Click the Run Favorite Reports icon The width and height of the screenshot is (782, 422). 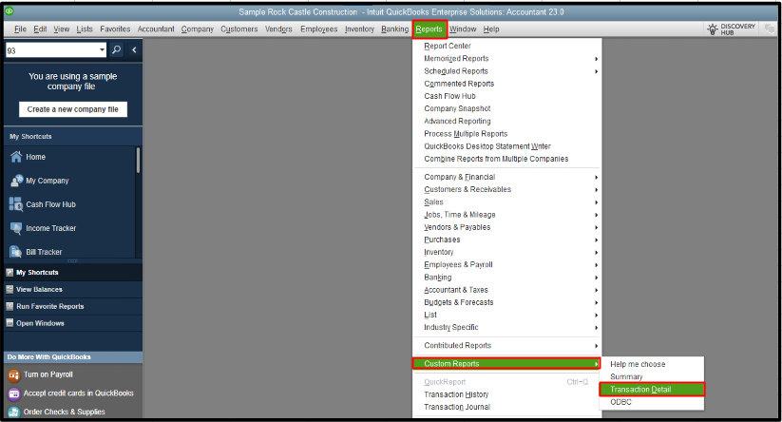(10, 306)
